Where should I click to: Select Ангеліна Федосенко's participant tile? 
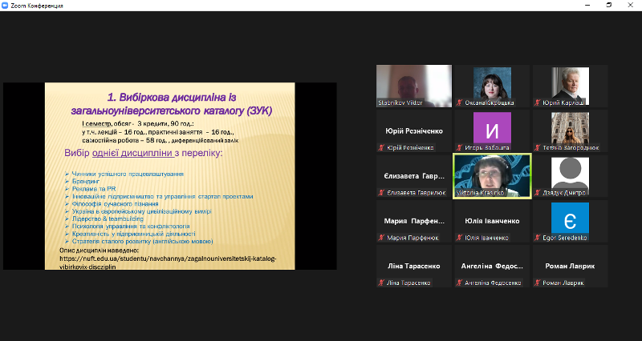492,266
